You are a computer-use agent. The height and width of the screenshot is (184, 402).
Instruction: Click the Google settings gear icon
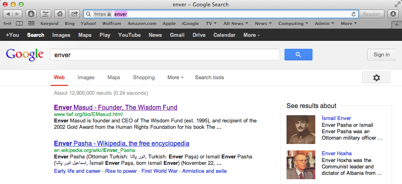click(376, 78)
